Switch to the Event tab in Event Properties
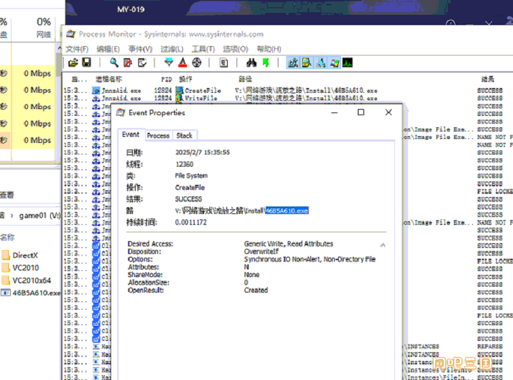 click(131, 135)
